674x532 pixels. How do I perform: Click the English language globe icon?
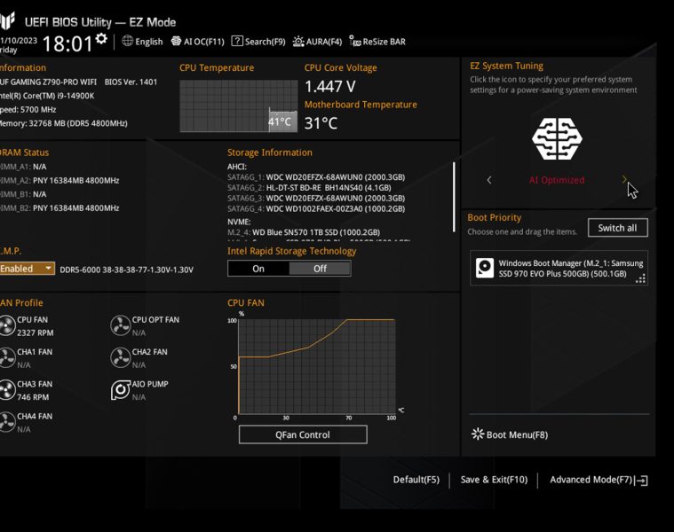pos(127,41)
